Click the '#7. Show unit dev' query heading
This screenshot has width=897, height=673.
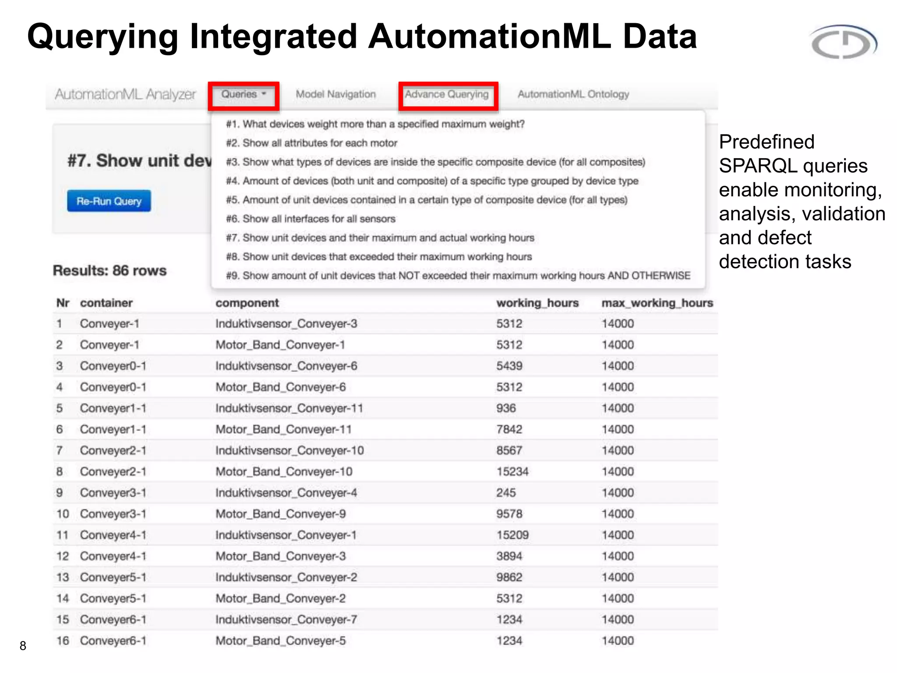click(139, 161)
